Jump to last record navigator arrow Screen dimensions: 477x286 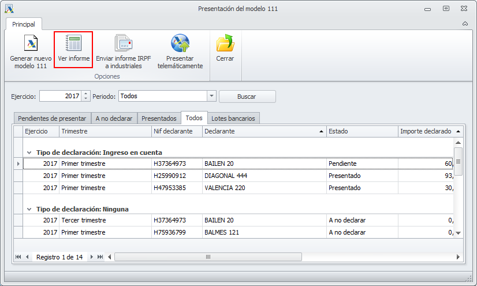pos(100,257)
